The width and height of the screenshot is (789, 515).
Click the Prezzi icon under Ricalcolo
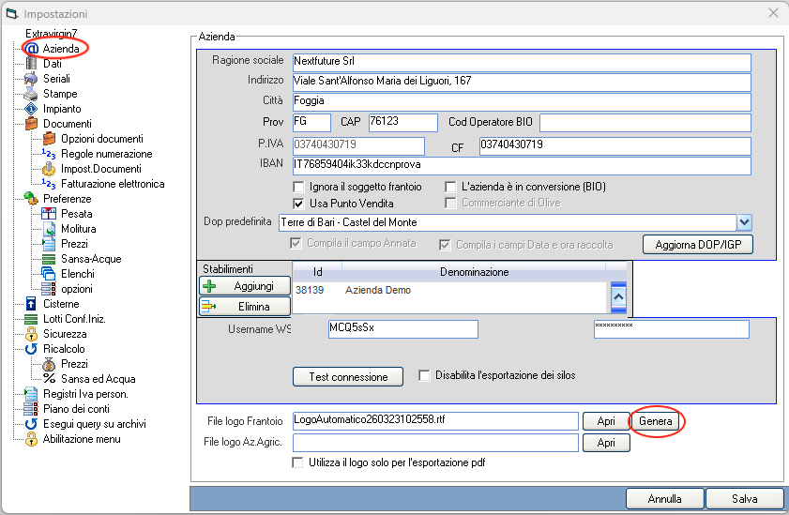pyautogui.click(x=50, y=364)
